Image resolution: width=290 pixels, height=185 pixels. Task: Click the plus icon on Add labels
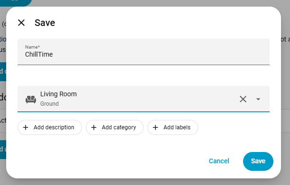point(155,127)
